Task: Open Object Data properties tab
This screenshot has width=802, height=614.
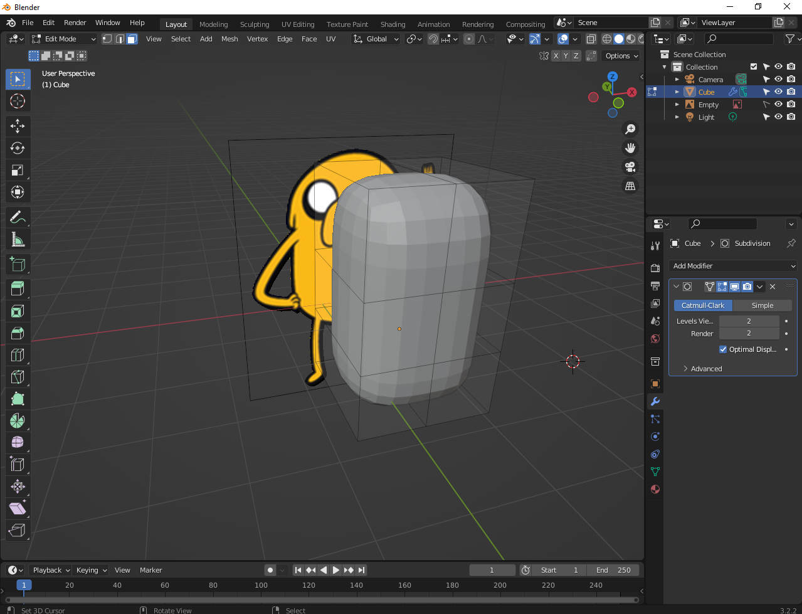Action: [655, 472]
